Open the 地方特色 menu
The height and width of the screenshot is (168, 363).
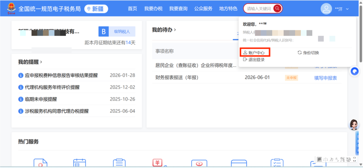[228, 9]
